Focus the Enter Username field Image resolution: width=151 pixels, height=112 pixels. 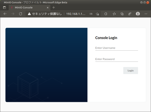point(117,48)
